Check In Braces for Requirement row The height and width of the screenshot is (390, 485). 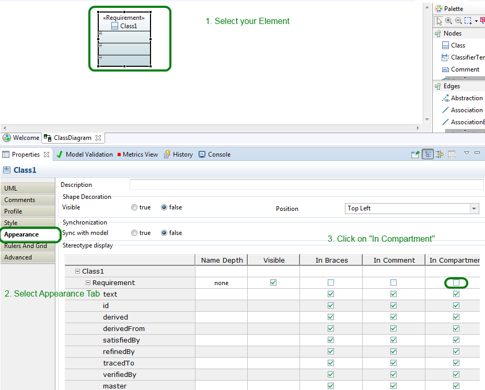[331, 282]
